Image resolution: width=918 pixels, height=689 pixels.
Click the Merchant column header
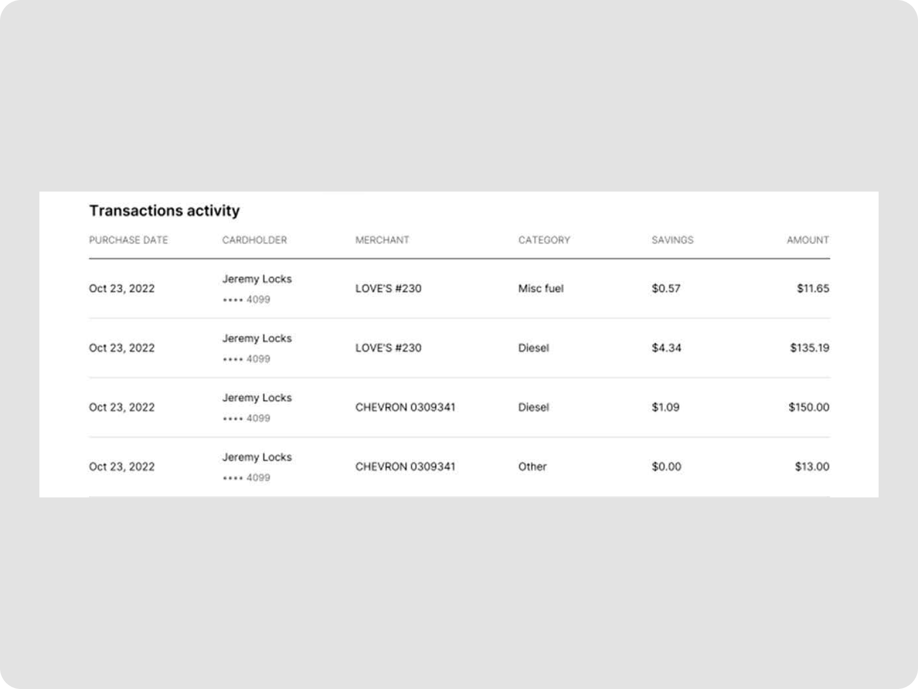point(382,240)
